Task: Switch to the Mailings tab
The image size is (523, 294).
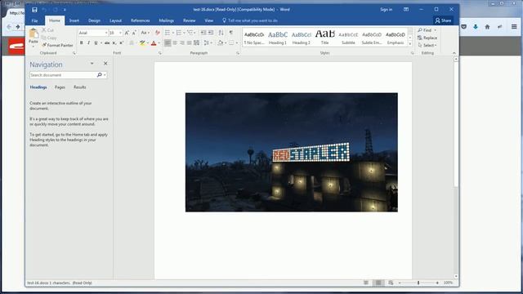Action: 166,20
